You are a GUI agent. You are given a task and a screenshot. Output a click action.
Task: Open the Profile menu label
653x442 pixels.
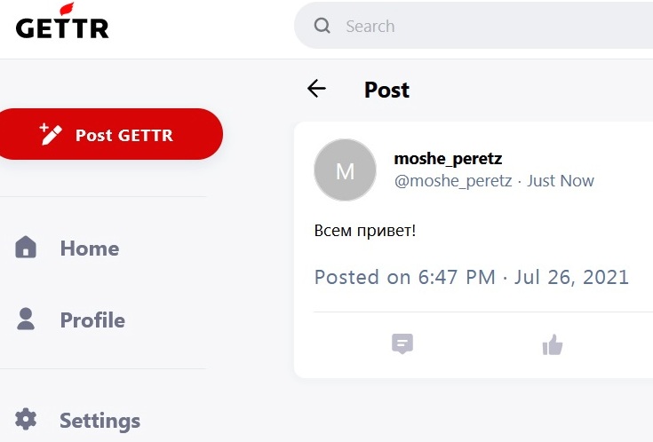(93, 320)
